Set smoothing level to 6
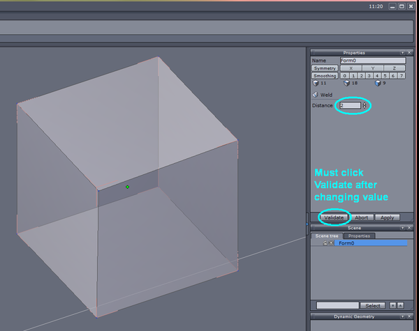This screenshot has height=331, width=419. [x=393, y=76]
